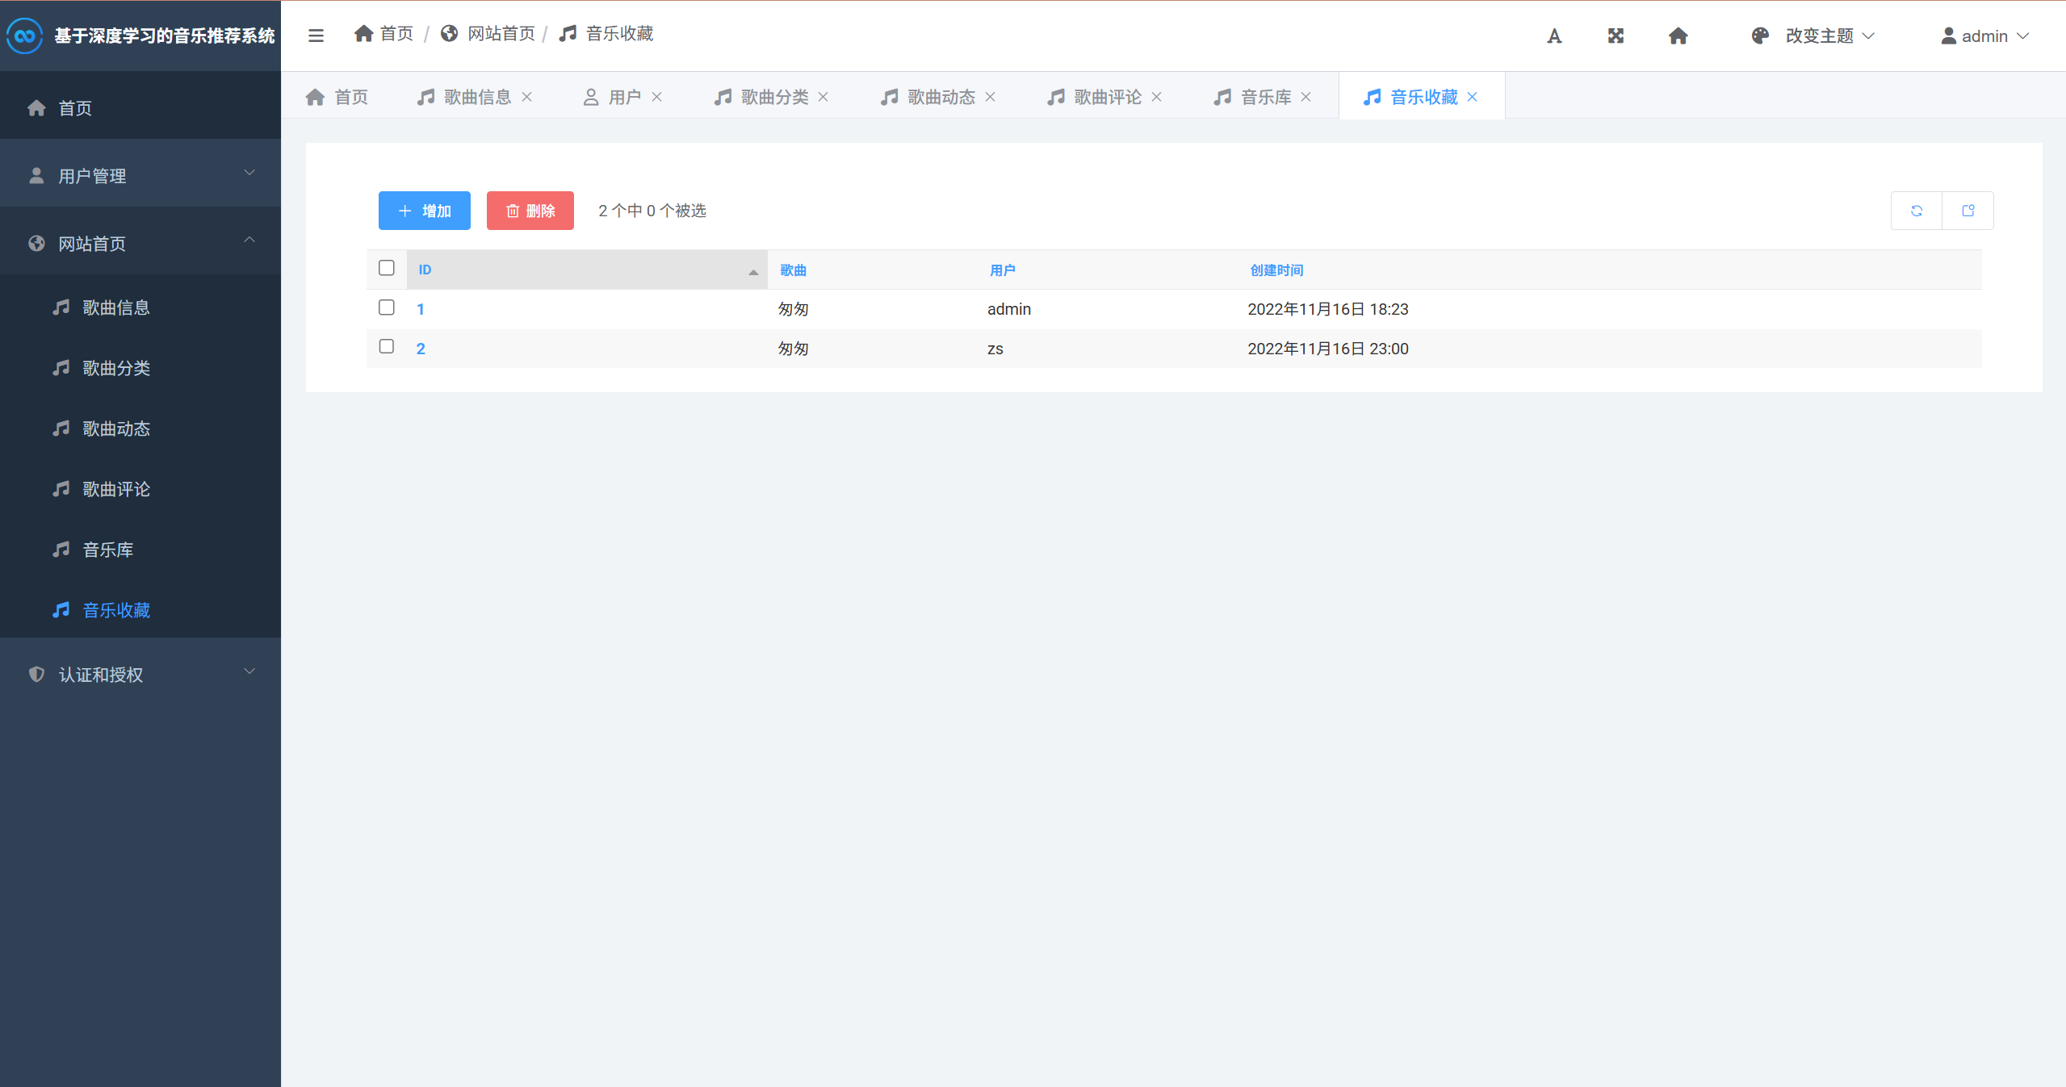Image resolution: width=2066 pixels, height=1087 pixels.
Task: Open the admin user dropdown
Action: tap(1984, 36)
